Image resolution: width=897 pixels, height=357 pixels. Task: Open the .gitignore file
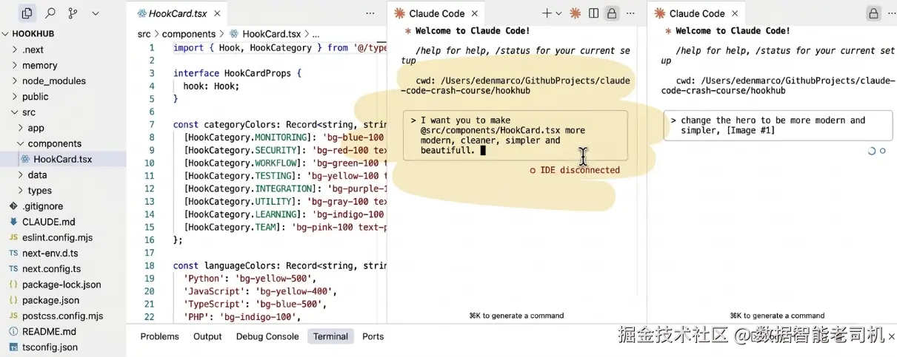[42, 206]
